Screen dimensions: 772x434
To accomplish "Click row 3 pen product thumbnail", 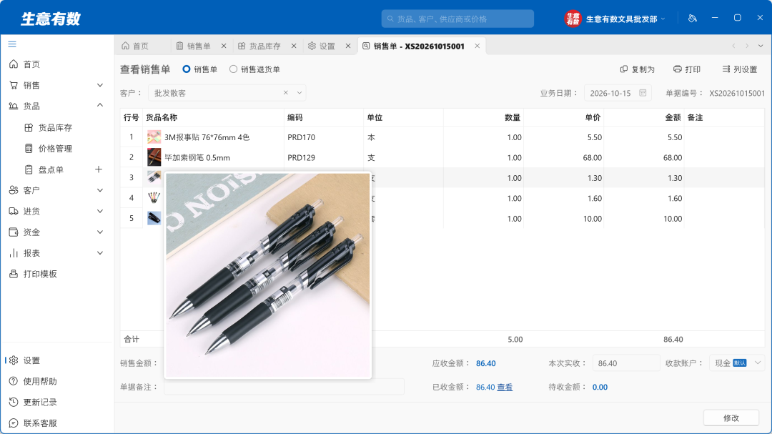I will [x=154, y=177].
